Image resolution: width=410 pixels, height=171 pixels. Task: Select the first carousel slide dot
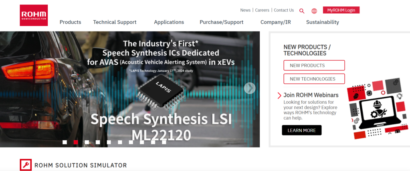tap(65, 142)
